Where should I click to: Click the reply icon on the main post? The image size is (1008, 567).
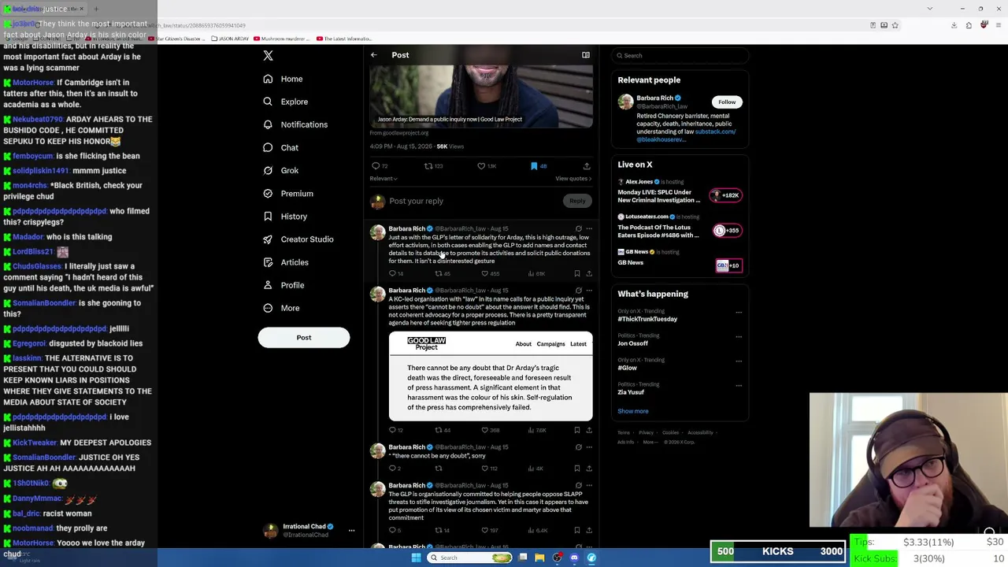coord(376,166)
